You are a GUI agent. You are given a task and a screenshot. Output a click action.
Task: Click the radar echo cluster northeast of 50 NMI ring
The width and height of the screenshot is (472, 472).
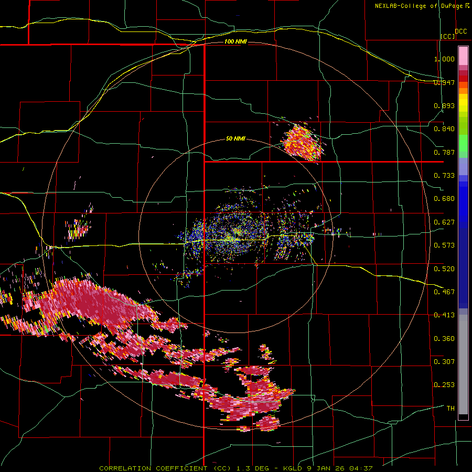click(302, 142)
